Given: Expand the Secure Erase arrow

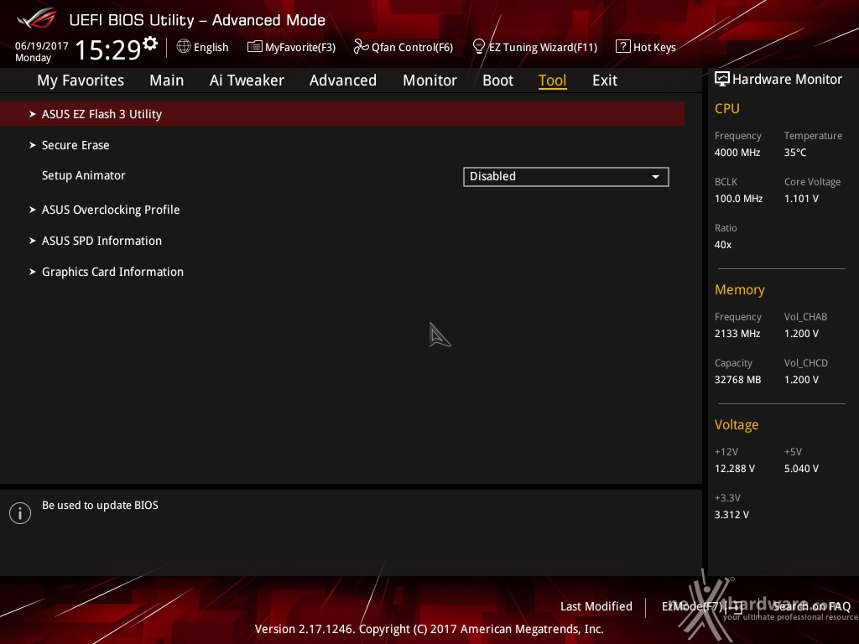Looking at the screenshot, I should [33, 145].
